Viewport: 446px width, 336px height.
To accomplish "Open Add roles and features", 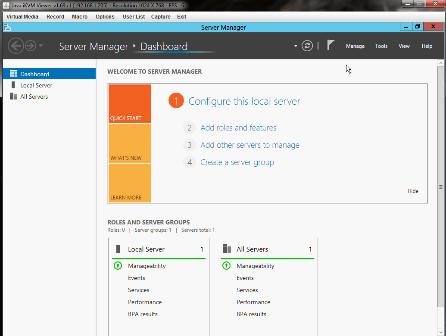I will pos(238,128).
